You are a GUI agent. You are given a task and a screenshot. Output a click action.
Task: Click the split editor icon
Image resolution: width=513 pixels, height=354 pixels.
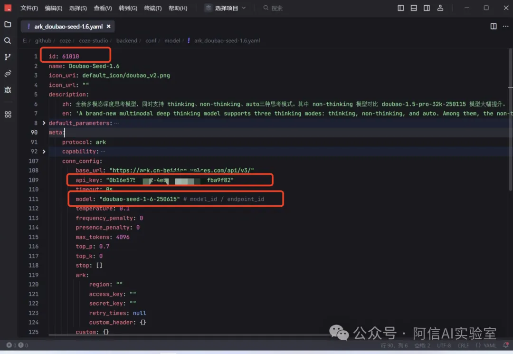point(494,27)
